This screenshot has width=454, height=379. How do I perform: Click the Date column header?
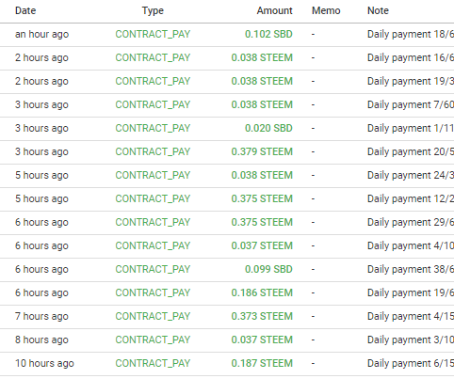click(x=25, y=10)
